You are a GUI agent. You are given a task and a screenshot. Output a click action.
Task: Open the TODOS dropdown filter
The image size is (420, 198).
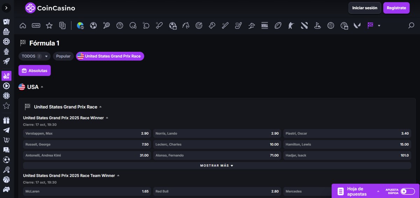click(34, 56)
